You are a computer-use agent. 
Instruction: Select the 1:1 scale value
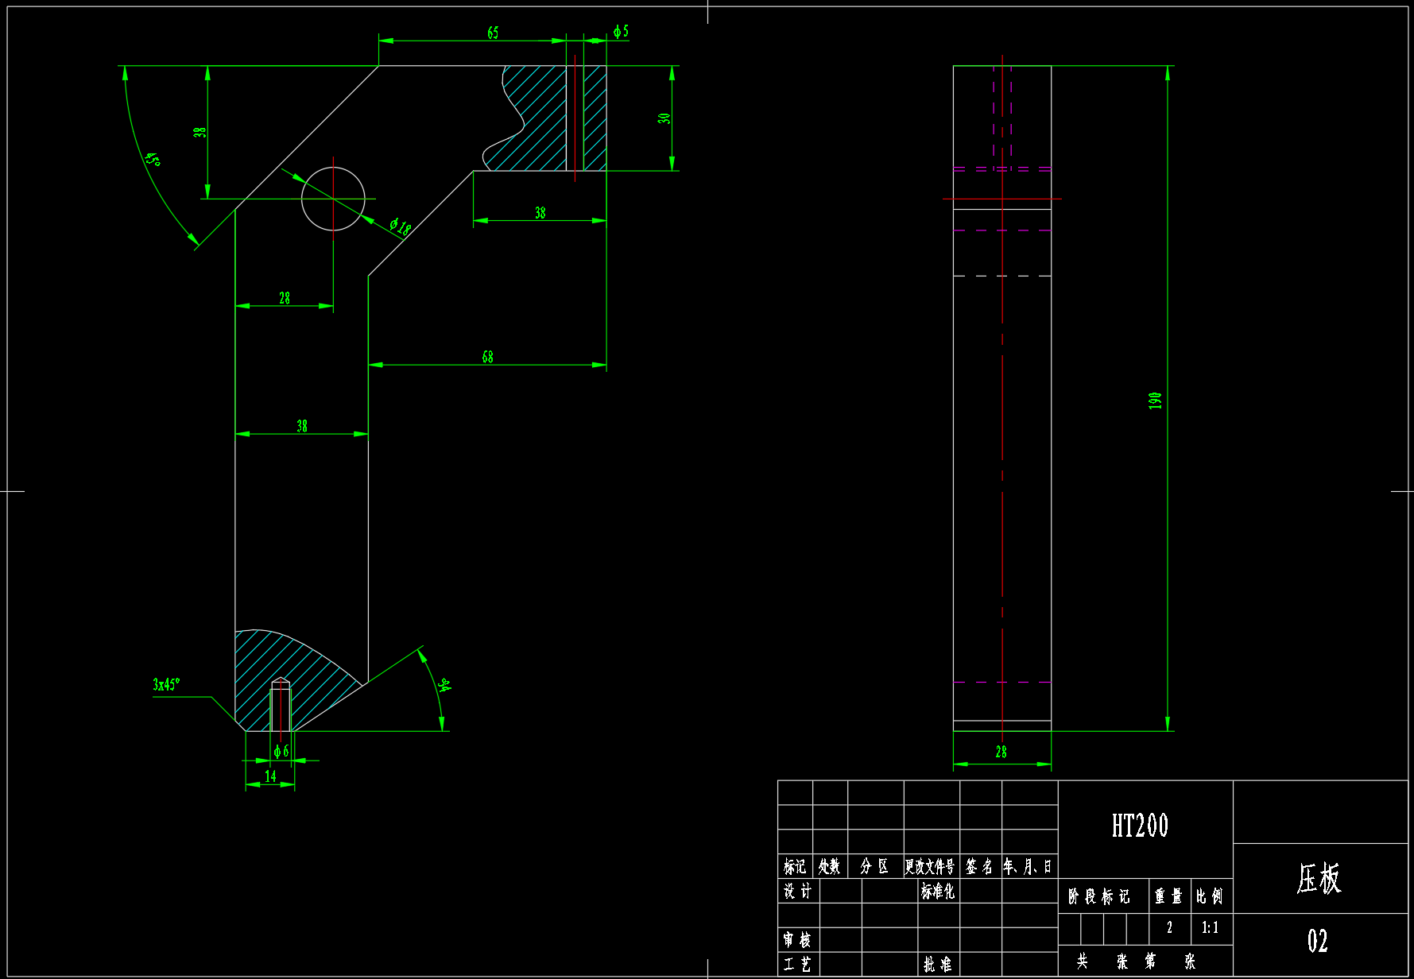pyautogui.click(x=1210, y=927)
